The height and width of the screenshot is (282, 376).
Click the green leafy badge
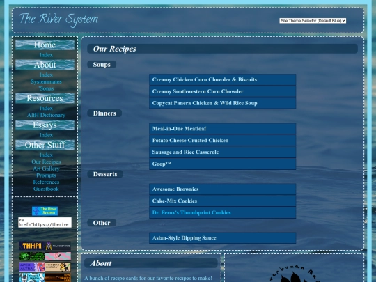[x=32, y=256]
